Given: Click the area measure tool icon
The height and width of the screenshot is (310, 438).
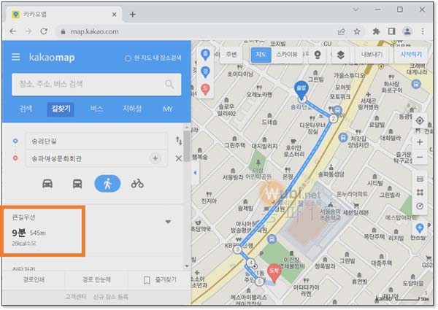Looking at the screenshot, I should click(x=420, y=193).
